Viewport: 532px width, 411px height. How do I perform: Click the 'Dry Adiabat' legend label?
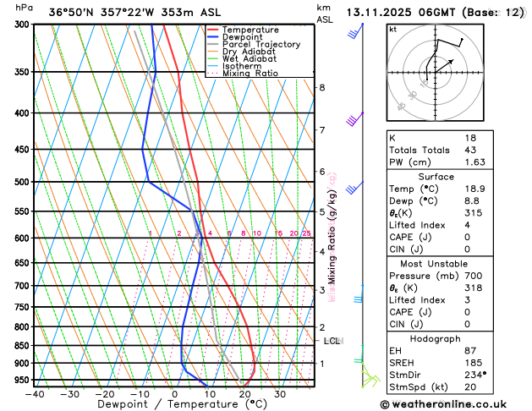point(249,52)
